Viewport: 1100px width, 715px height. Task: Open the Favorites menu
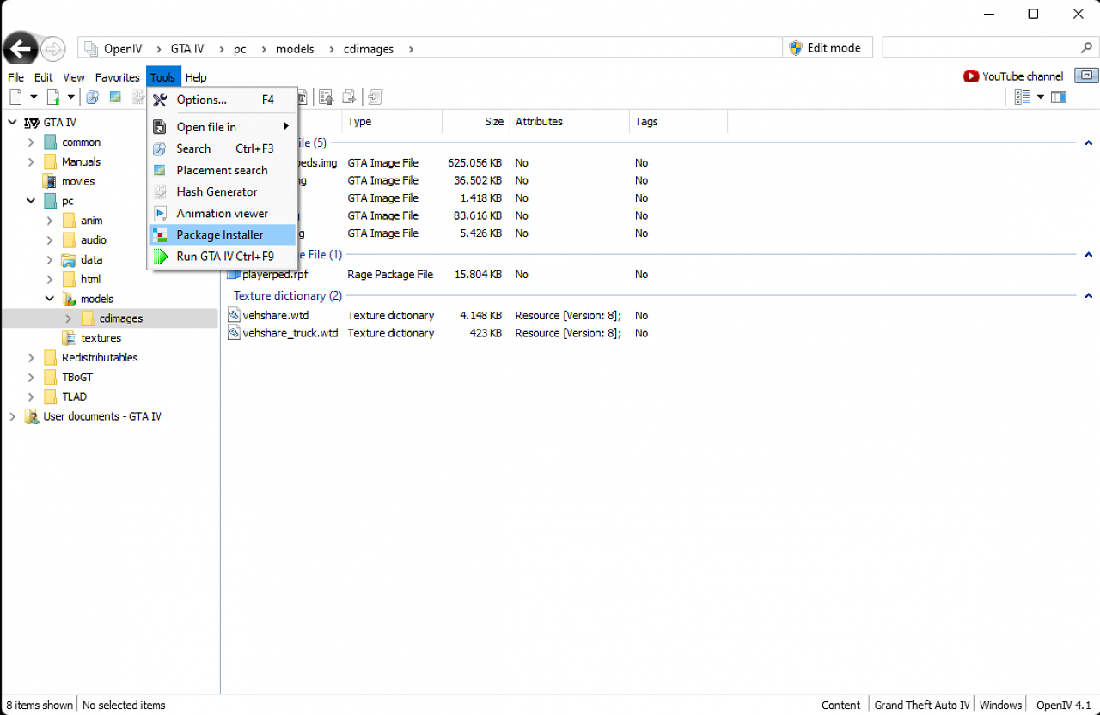(x=118, y=77)
